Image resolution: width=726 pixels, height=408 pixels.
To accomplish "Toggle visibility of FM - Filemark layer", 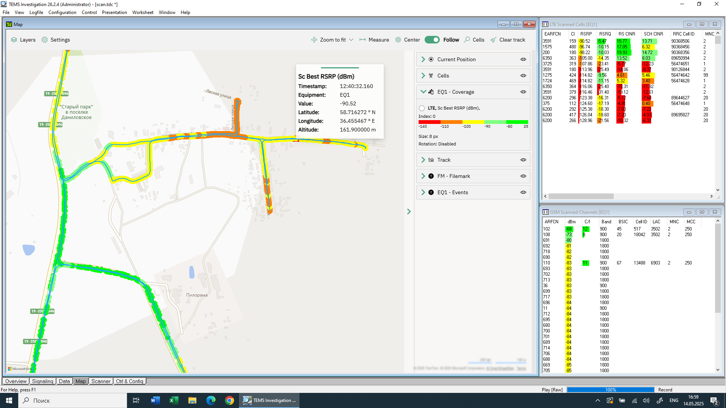I will click(x=523, y=176).
